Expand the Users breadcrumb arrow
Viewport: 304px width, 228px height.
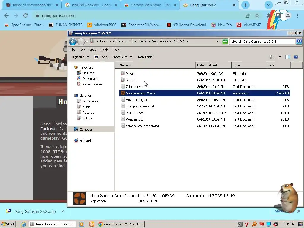pyautogui.click(x=111, y=41)
